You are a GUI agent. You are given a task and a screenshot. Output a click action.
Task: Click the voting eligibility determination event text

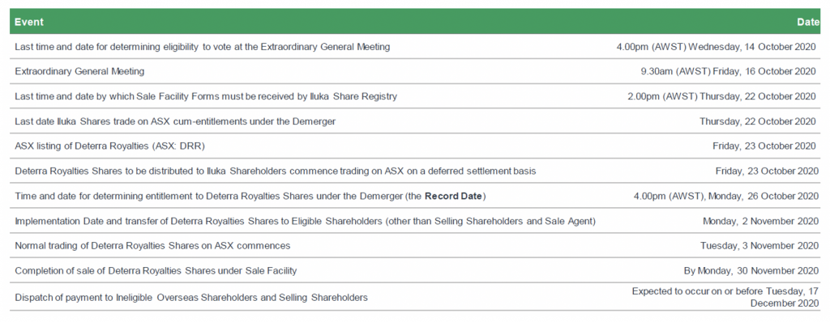coord(202,47)
